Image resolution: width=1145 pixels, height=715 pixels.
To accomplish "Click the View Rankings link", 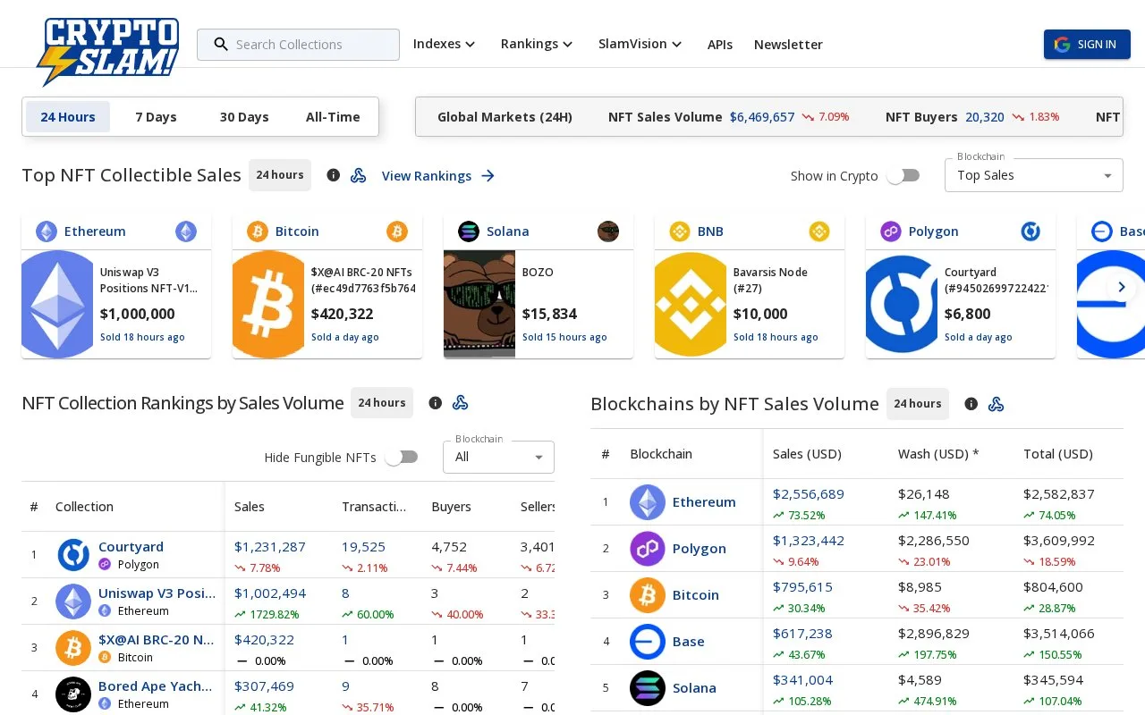I will [438, 176].
